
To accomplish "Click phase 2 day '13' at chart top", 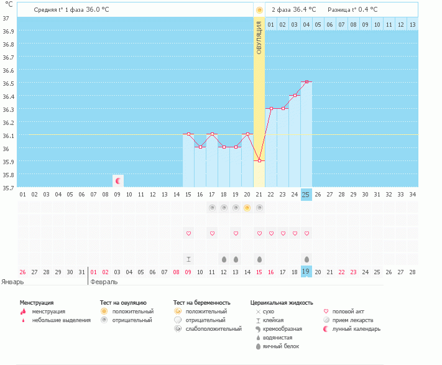I will coord(412,25).
